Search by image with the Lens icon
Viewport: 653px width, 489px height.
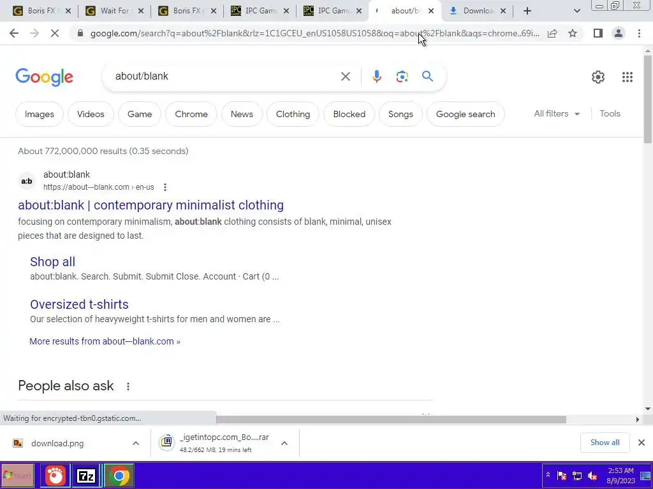pyautogui.click(x=402, y=76)
